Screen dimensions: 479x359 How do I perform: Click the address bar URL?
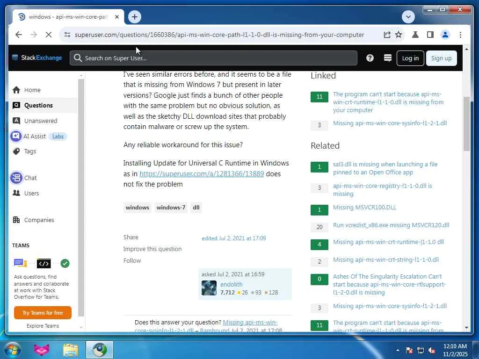pos(219,35)
